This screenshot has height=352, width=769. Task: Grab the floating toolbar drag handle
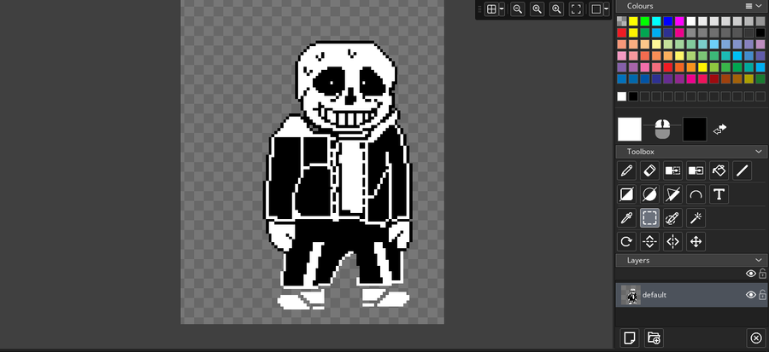click(479, 9)
